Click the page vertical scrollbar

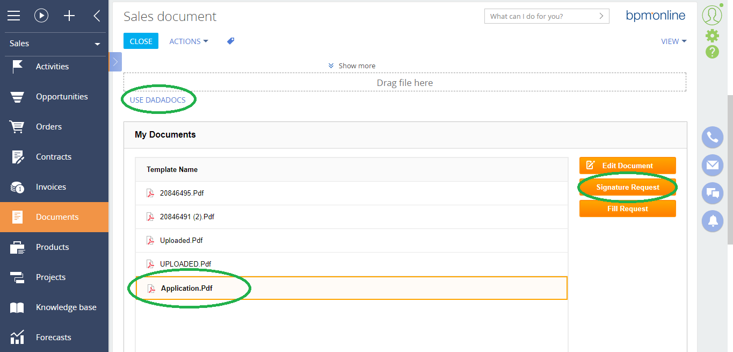tap(729, 169)
